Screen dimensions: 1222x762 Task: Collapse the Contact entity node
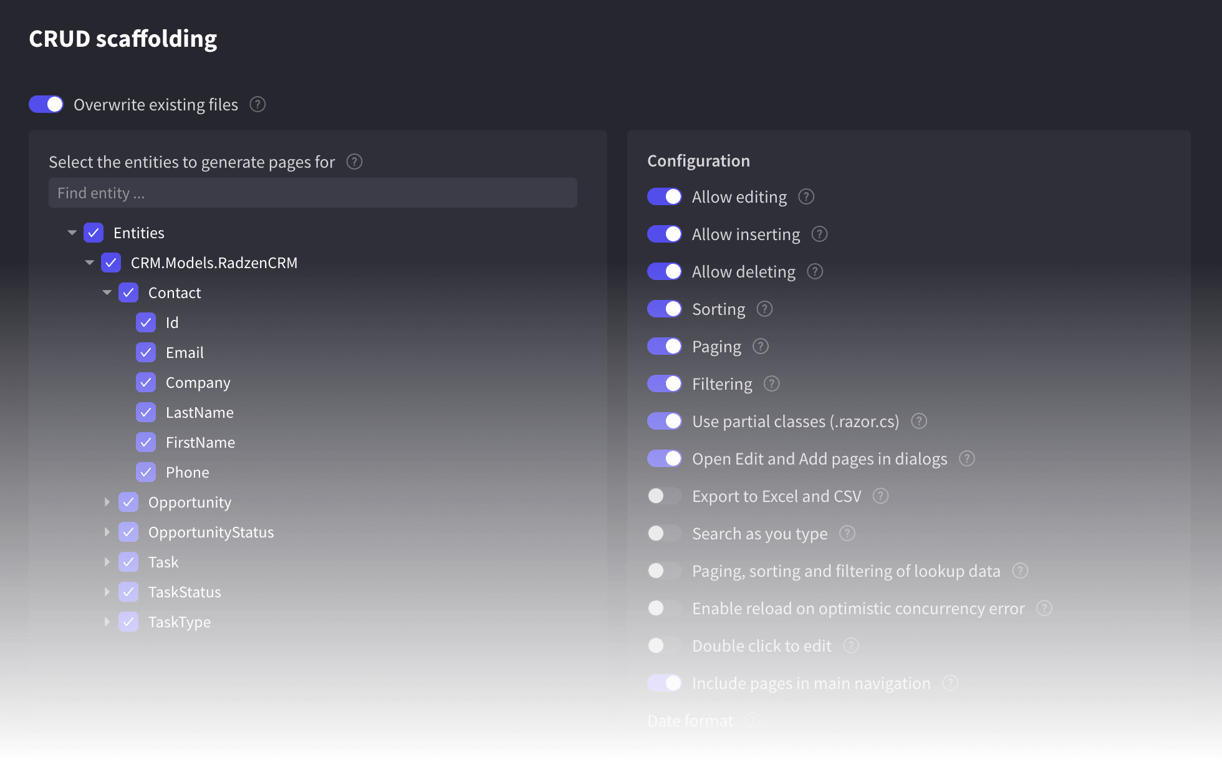(107, 292)
